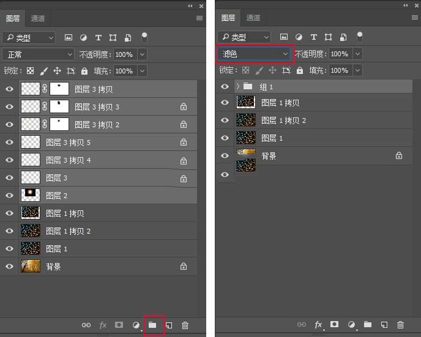Add a layer mask in the 组 1 panel

(335, 325)
